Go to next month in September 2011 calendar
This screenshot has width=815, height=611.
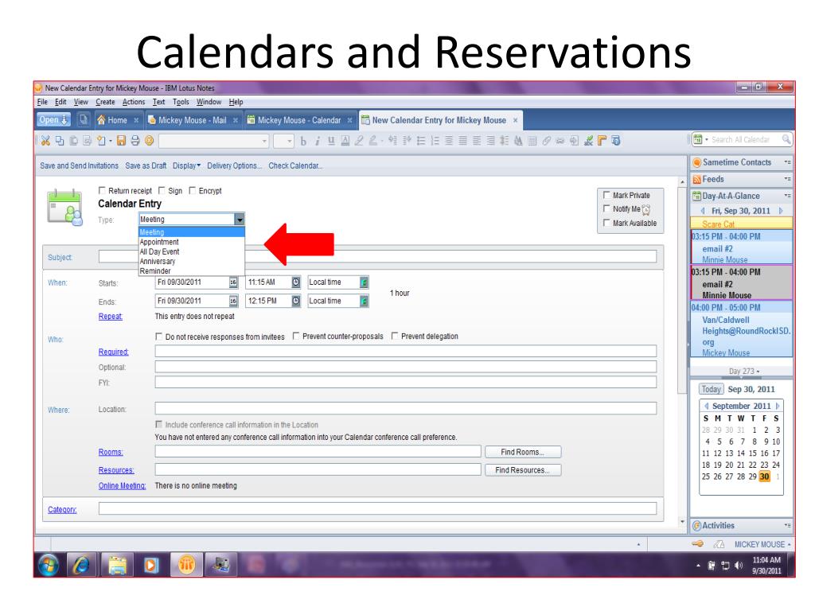coord(777,406)
